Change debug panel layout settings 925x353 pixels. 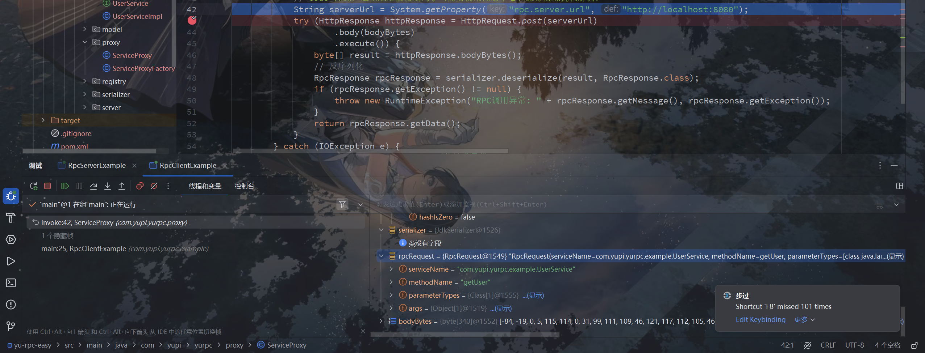pyautogui.click(x=900, y=186)
